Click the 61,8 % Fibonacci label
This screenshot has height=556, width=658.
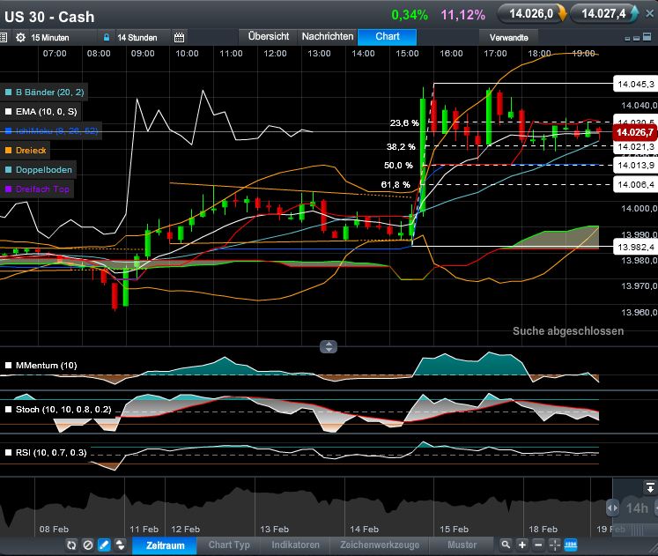(396, 185)
